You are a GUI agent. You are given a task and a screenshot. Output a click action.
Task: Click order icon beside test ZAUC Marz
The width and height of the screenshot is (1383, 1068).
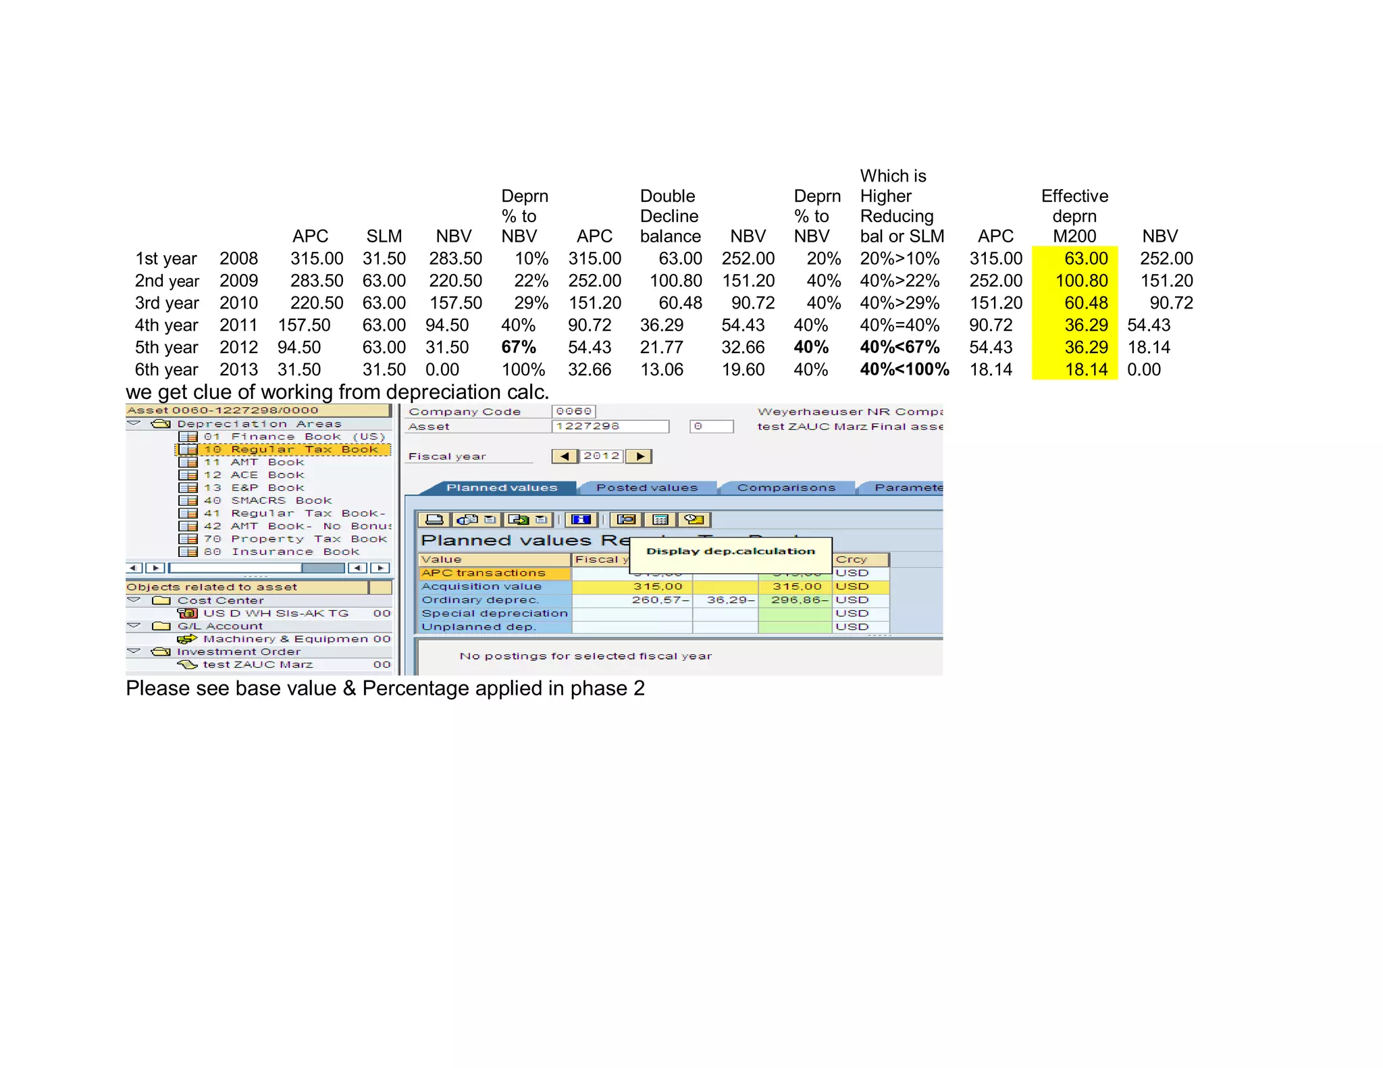pos(187,664)
